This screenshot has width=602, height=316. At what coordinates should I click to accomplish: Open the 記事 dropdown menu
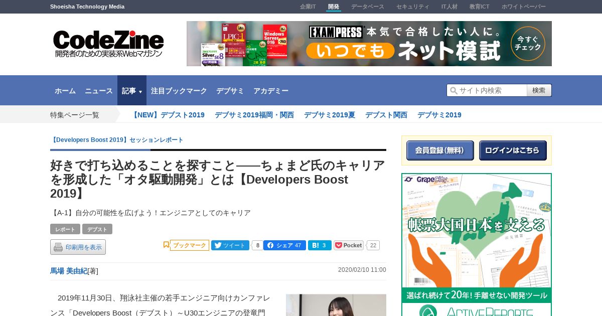coord(132,91)
